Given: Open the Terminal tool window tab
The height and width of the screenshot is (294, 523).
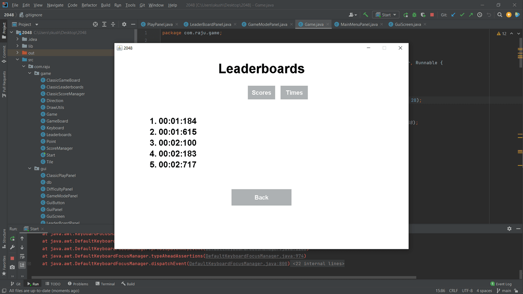Looking at the screenshot, I should [x=105, y=284].
